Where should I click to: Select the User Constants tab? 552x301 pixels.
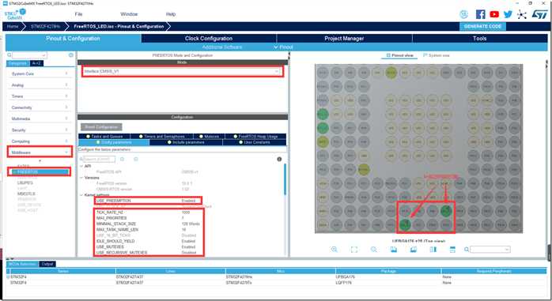click(254, 142)
